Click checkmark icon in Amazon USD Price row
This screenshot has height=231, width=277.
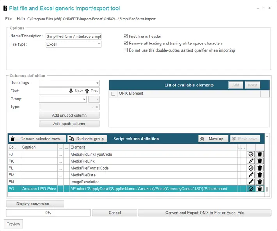(x=251, y=189)
